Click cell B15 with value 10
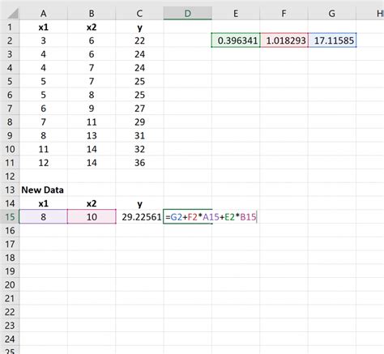This screenshot has height=354, width=384. point(92,217)
